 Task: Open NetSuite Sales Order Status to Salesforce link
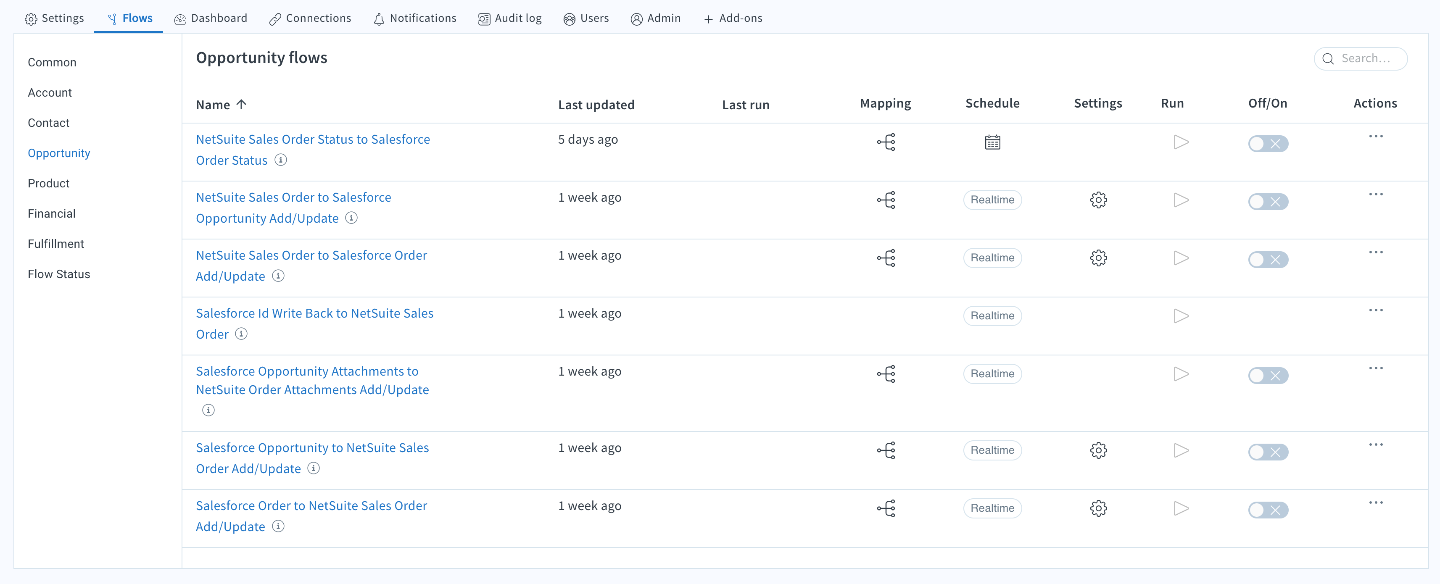pos(312,150)
